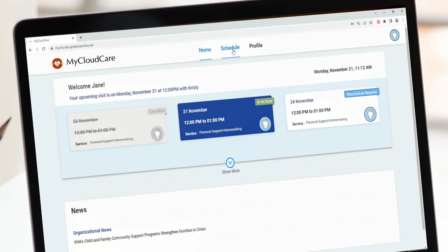Click the News section heading
Viewport: 448px width, 252px height.
(x=79, y=210)
